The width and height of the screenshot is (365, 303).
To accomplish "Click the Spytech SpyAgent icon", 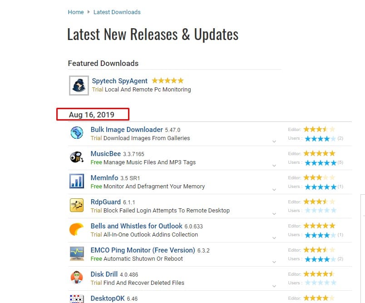I will tap(79, 85).
